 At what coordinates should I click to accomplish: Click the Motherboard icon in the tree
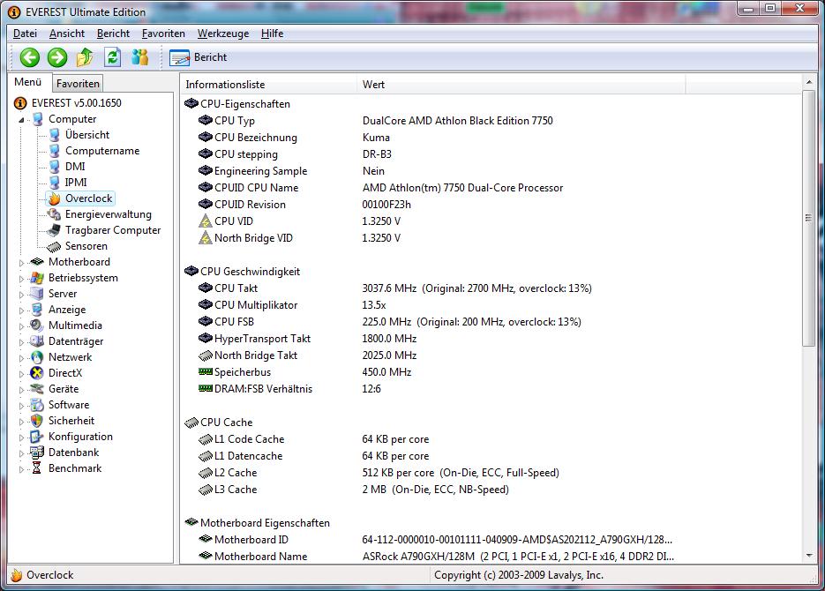pos(37,262)
